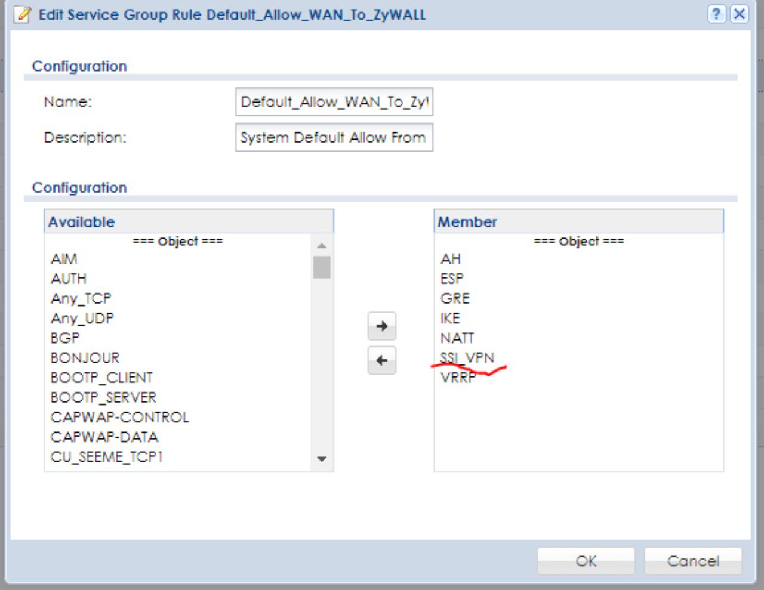Choose BONJOUR from Available objects
The image size is (764, 590).
click(x=85, y=358)
